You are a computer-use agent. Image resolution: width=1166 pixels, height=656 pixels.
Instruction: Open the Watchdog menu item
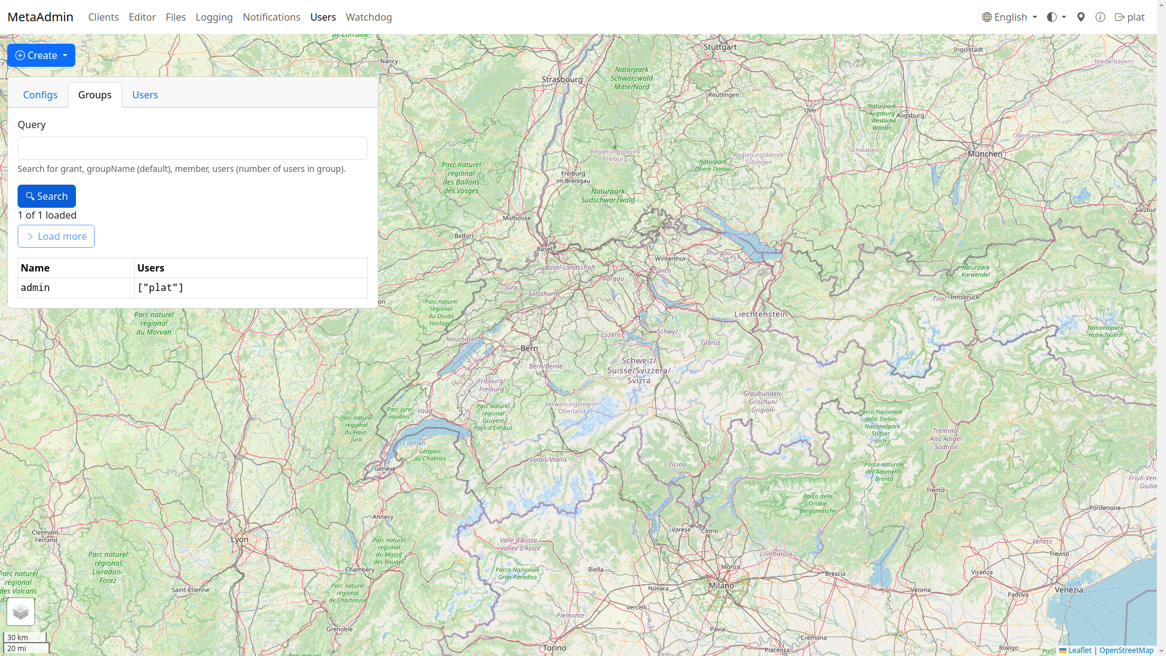click(x=369, y=17)
